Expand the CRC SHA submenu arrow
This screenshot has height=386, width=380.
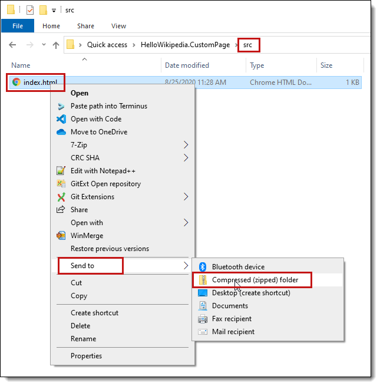pos(186,158)
